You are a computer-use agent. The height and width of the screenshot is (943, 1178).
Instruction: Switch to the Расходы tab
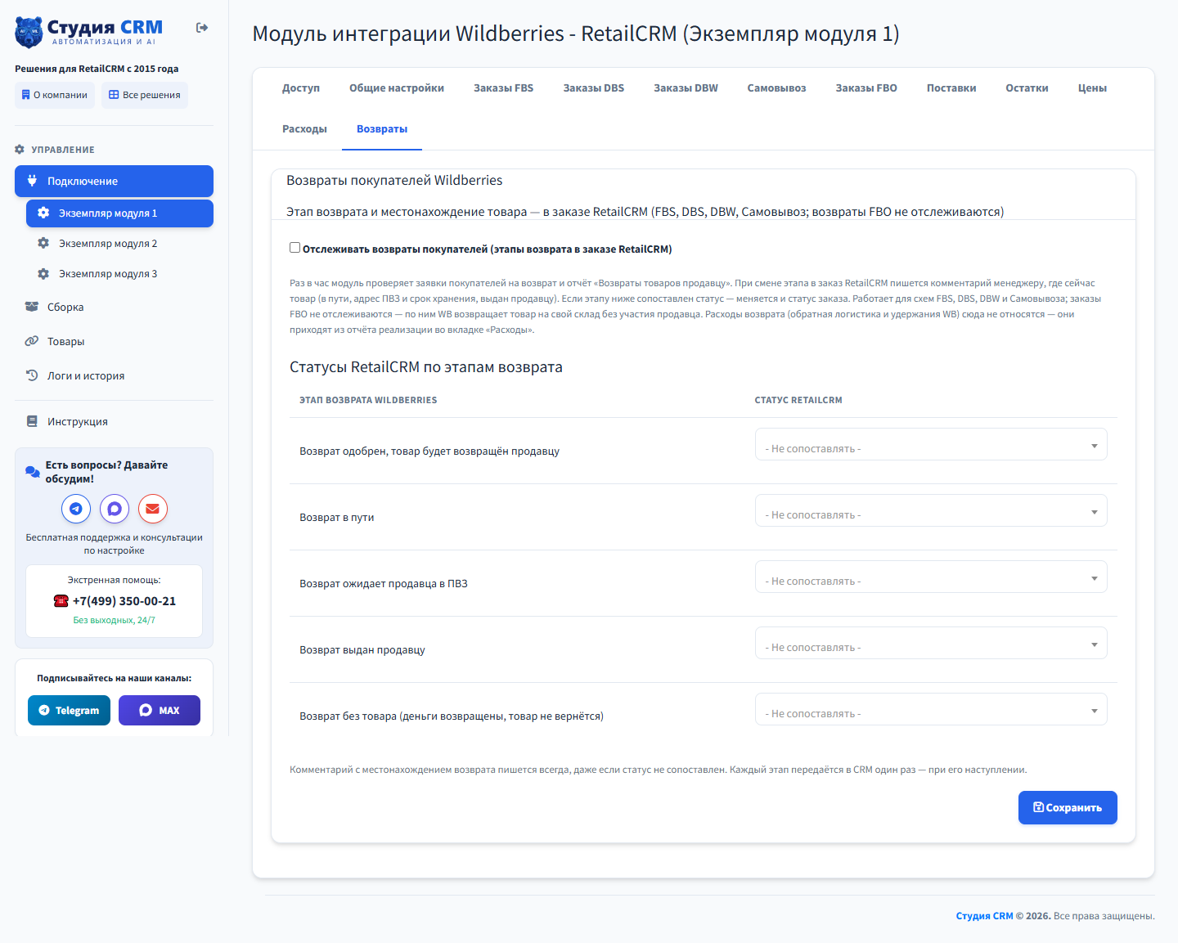click(304, 129)
